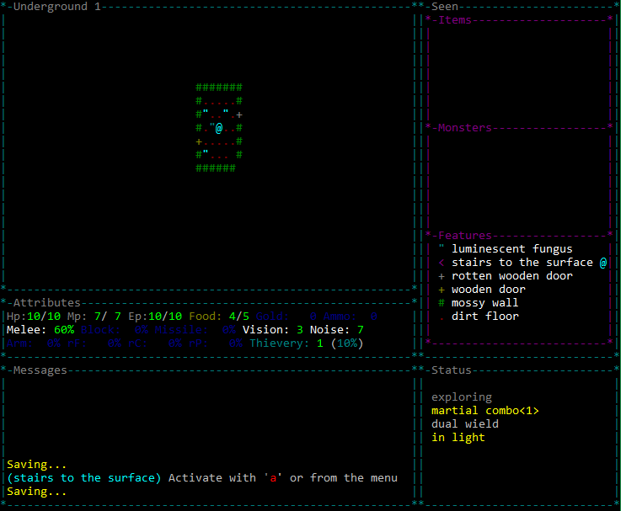Click the 'Messages' panel title
621x511 pixels.
click(40, 370)
